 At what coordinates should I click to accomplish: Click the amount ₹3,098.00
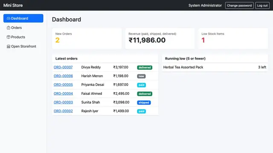pyautogui.click(x=121, y=102)
